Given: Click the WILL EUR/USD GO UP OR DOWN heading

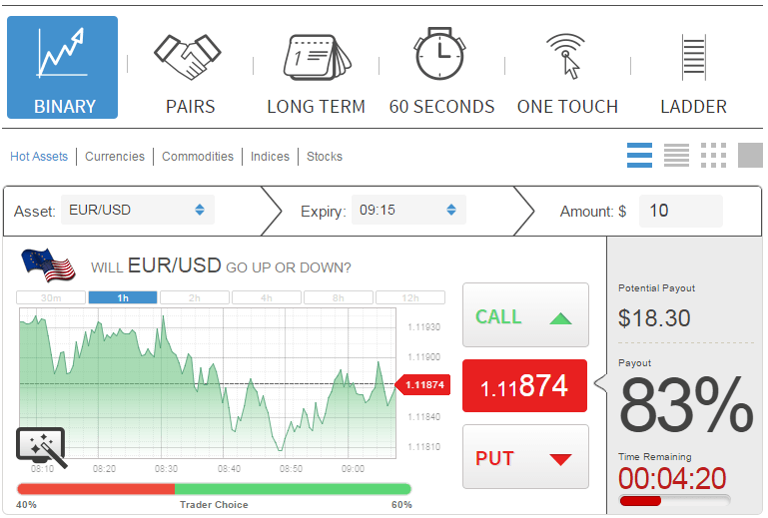Looking at the screenshot, I should click(221, 266).
